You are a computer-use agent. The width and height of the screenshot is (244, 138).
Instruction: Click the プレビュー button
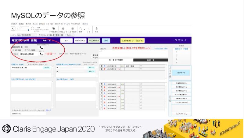(70, 35)
